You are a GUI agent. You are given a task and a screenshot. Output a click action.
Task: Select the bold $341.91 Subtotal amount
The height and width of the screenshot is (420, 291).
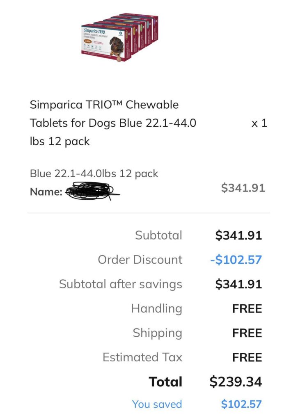coord(238,235)
